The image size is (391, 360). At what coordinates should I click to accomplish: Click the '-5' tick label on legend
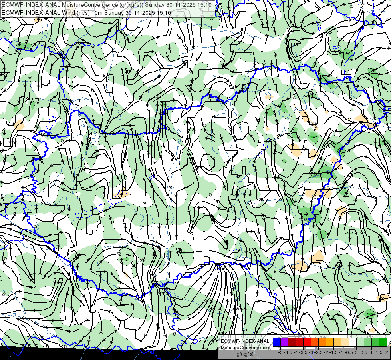pyautogui.click(x=280, y=352)
